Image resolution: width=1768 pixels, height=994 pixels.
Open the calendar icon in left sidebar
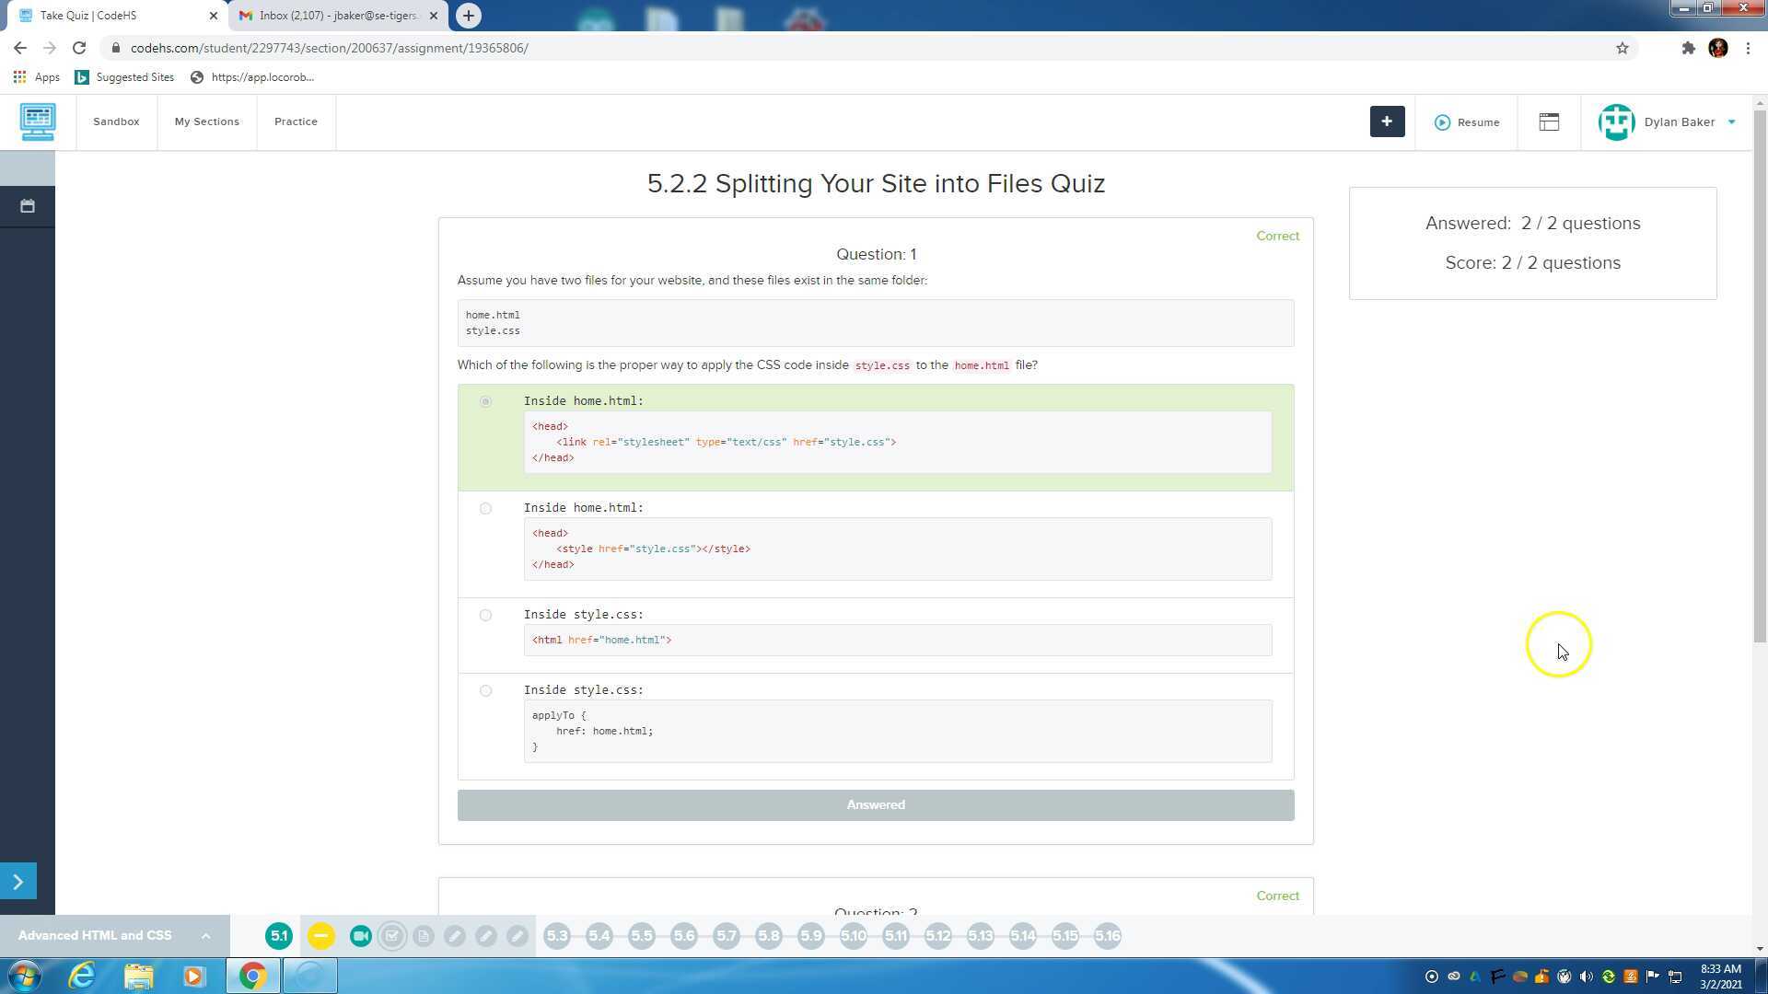pos(27,206)
